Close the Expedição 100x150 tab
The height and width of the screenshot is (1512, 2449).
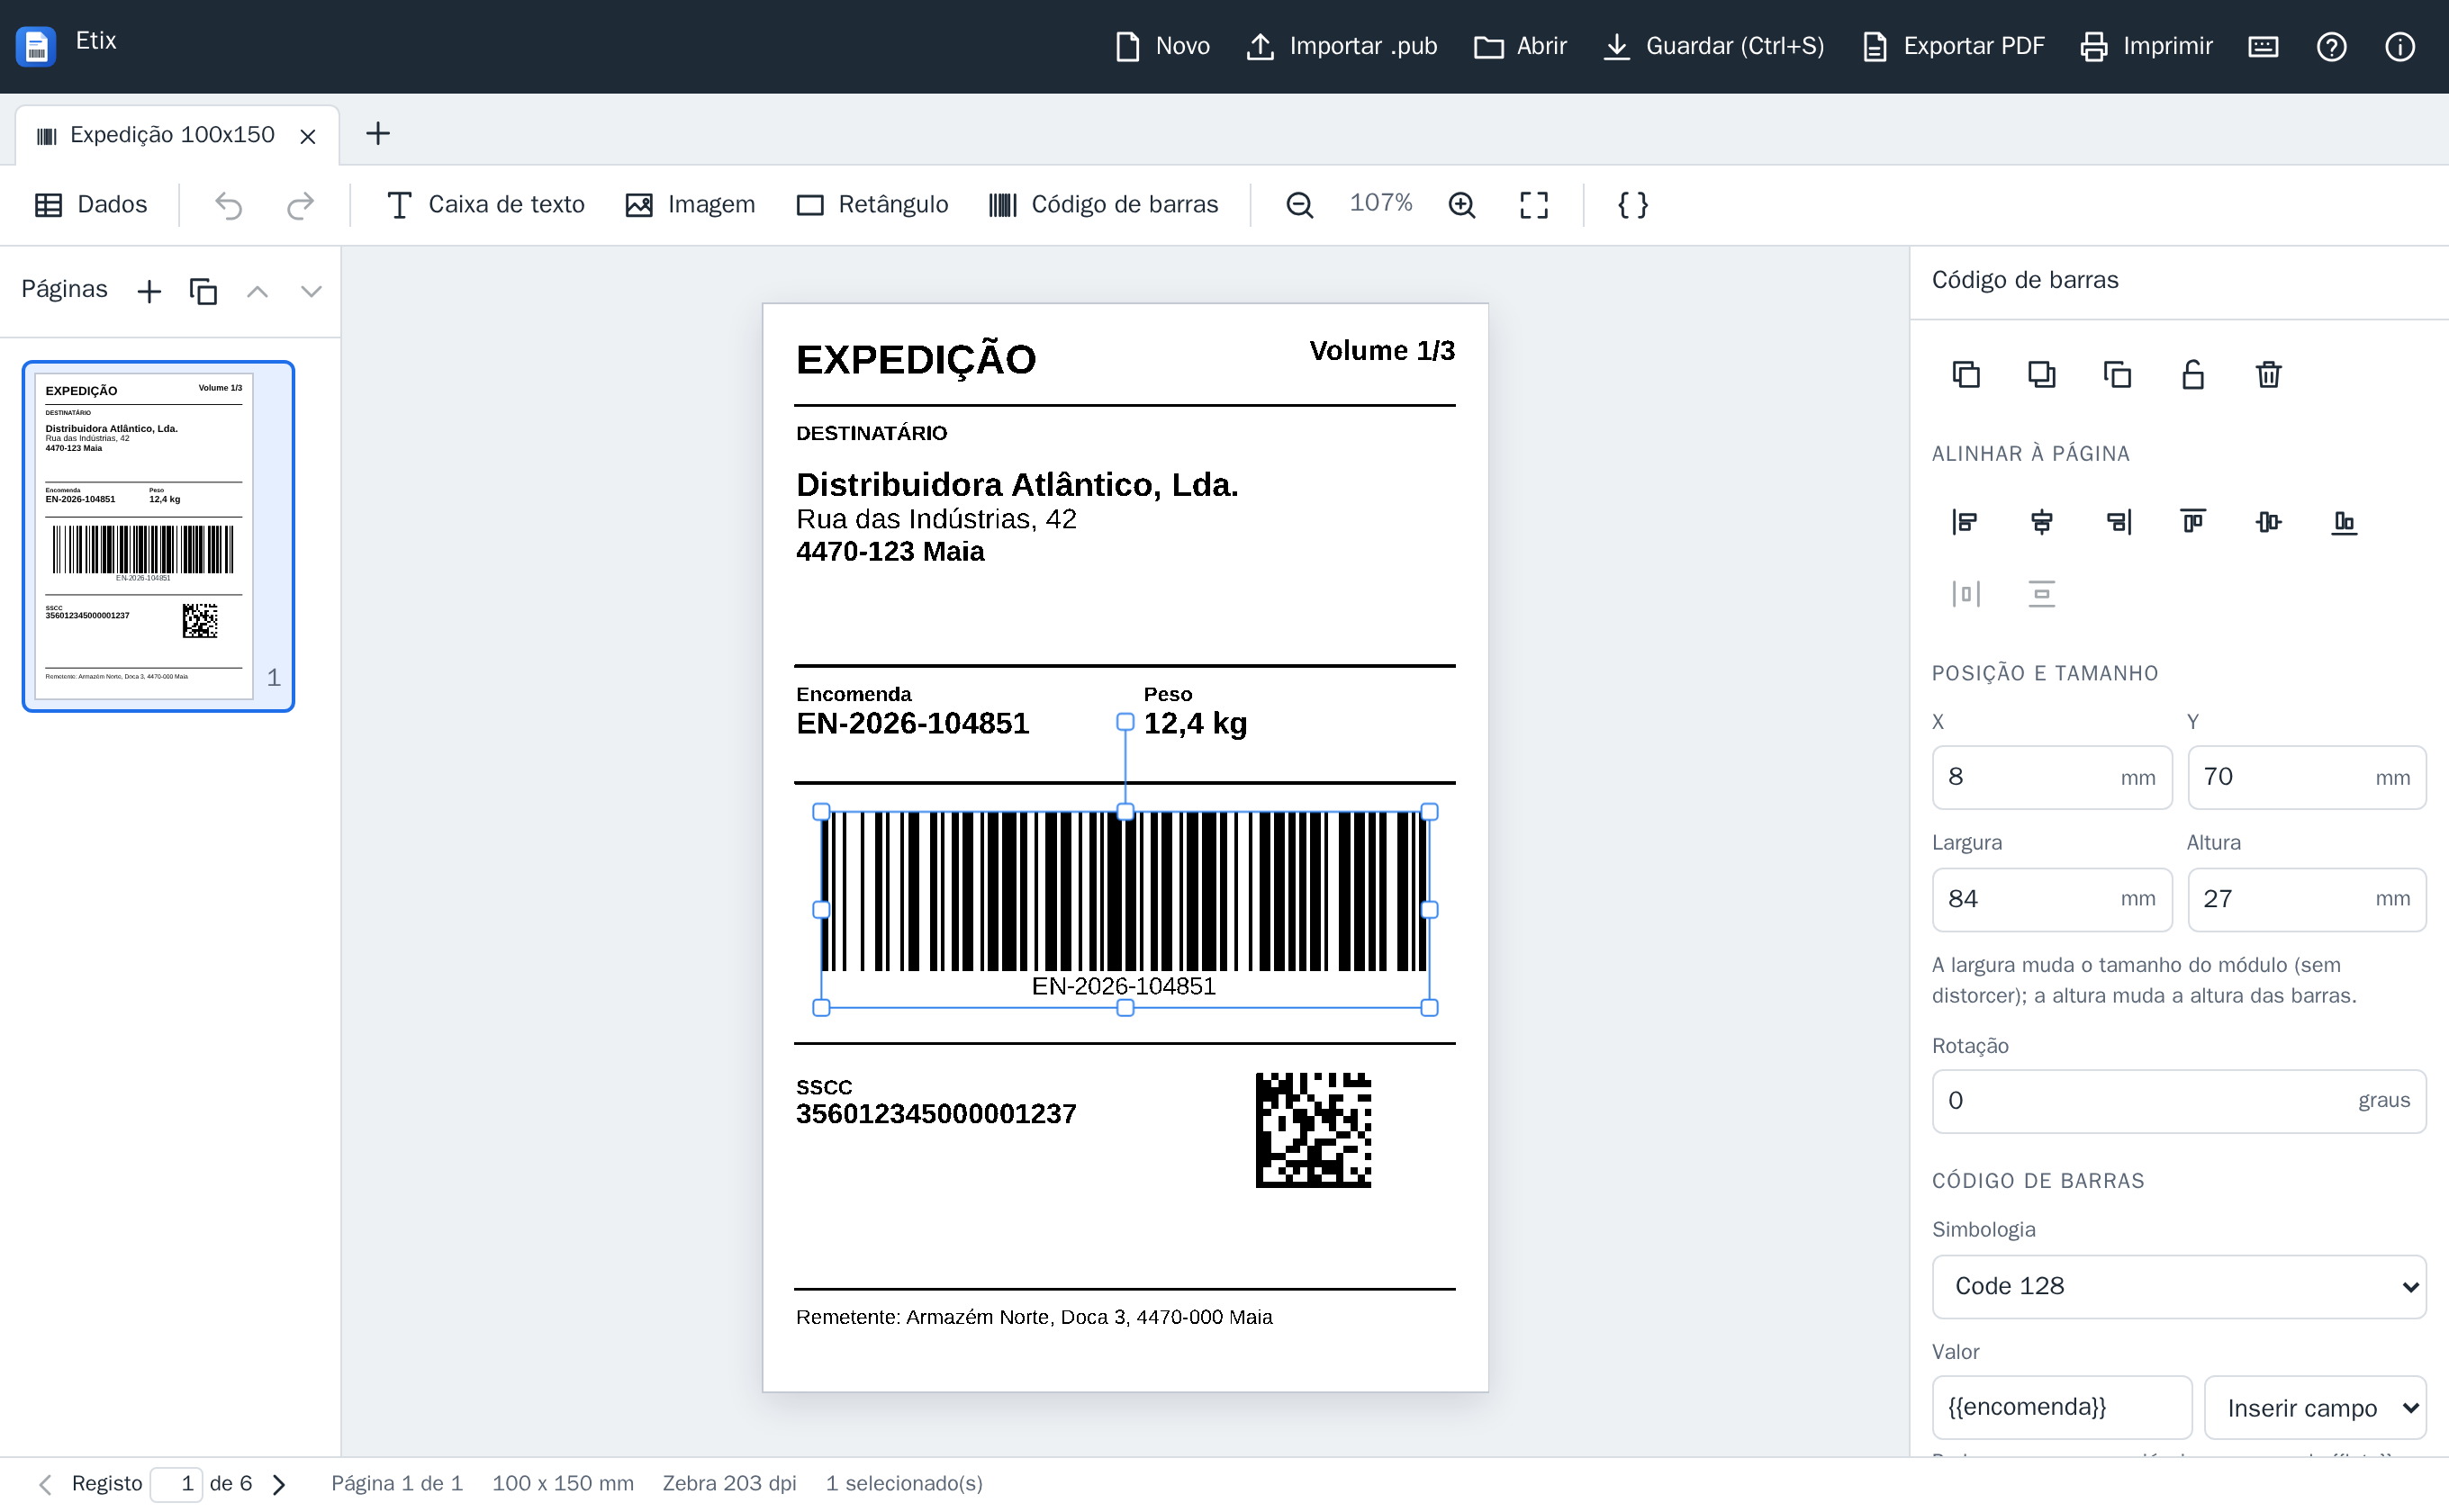pos(308,136)
